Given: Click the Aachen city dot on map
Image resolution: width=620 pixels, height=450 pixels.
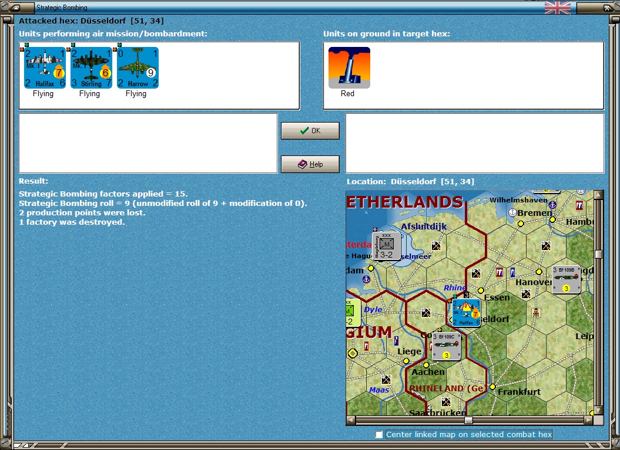Looking at the screenshot, I should (x=426, y=365).
